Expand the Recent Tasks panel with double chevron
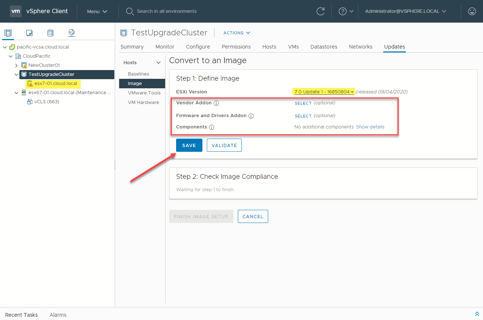The width and height of the screenshot is (483, 320). pos(477,314)
